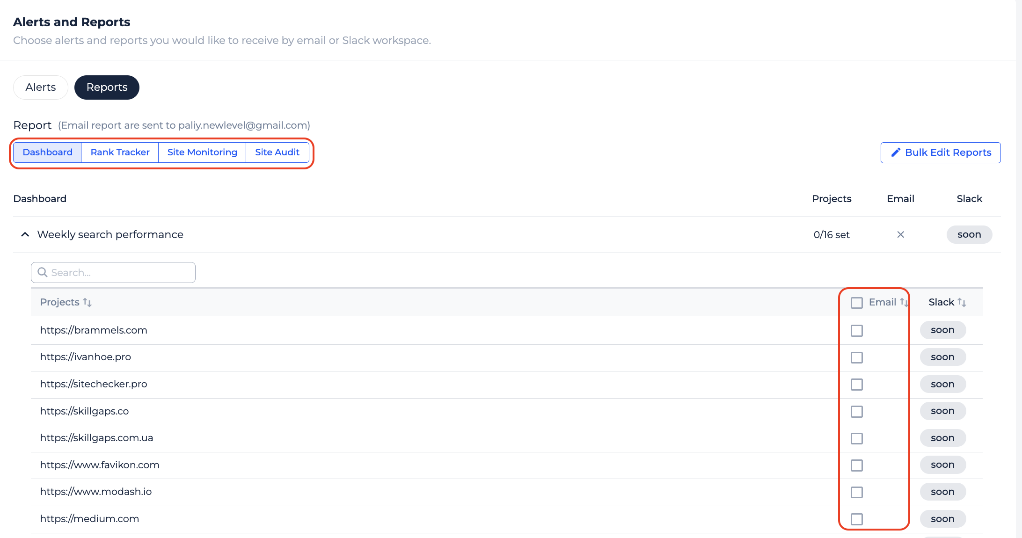Click the soon badge for Weekly search performance

(969, 234)
